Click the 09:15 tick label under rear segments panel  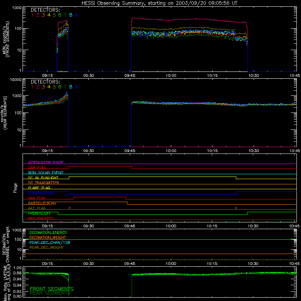click(47, 151)
